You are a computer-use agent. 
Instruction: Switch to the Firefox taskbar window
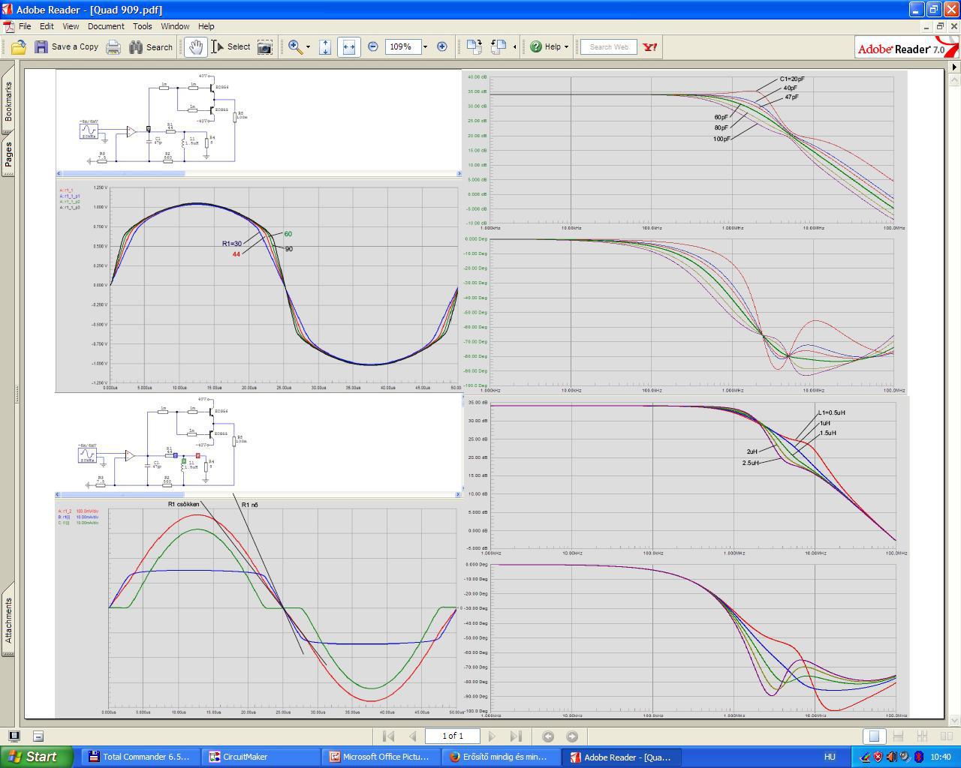tap(501, 757)
